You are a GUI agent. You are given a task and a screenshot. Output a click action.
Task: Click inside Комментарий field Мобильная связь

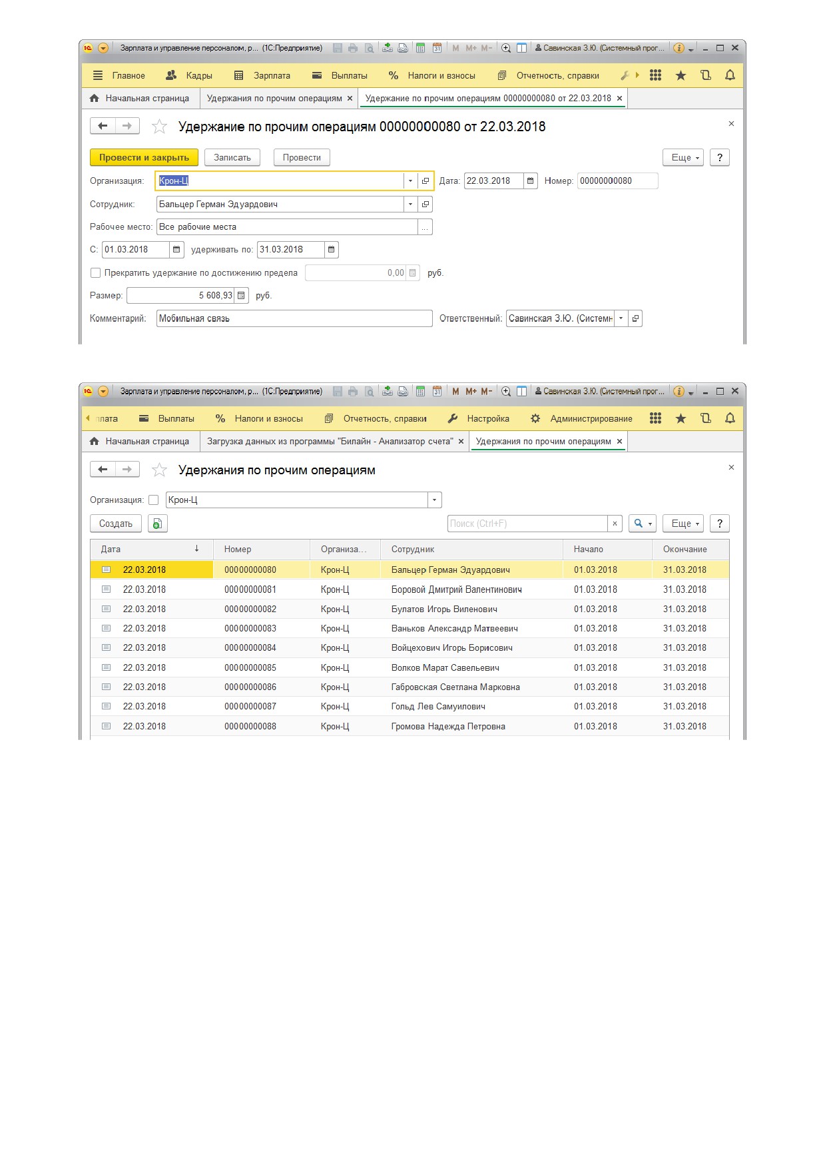pos(294,318)
